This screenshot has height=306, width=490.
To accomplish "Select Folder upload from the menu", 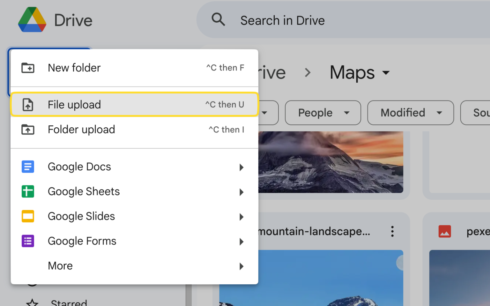I will (x=81, y=130).
